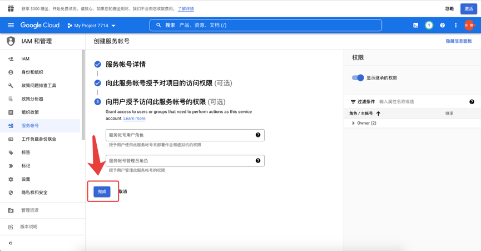Go to step 向此服务帐号授予对项目的访问权限

point(163,83)
